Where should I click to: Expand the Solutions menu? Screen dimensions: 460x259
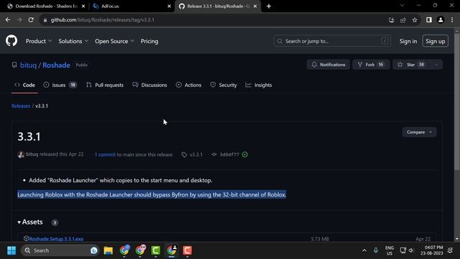73,41
